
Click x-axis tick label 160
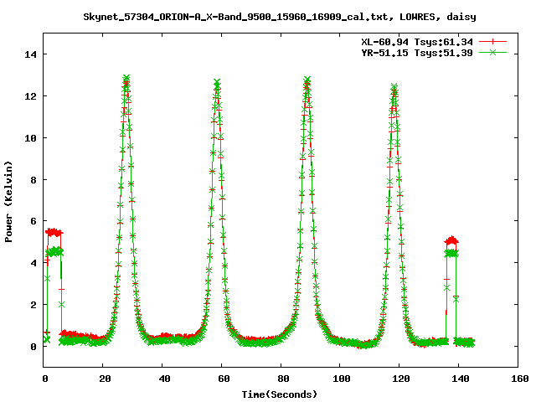pos(520,379)
